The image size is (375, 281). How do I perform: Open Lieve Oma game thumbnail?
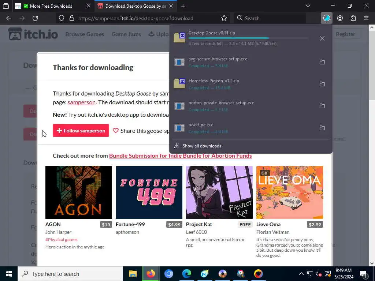point(290,192)
